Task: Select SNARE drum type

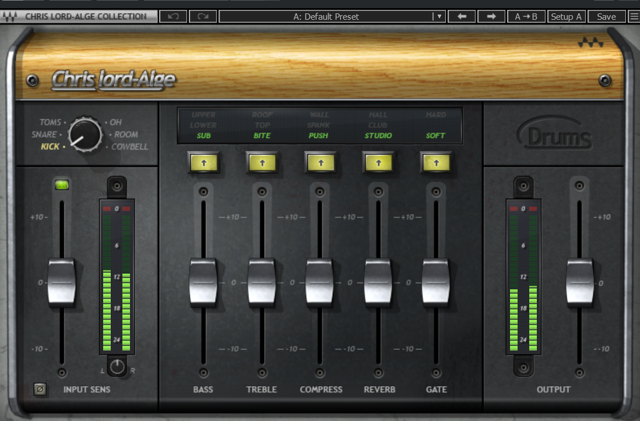Action: point(44,135)
